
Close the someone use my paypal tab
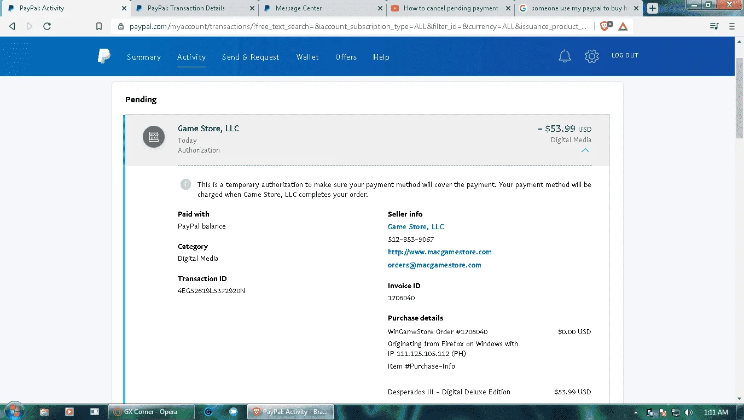click(636, 8)
